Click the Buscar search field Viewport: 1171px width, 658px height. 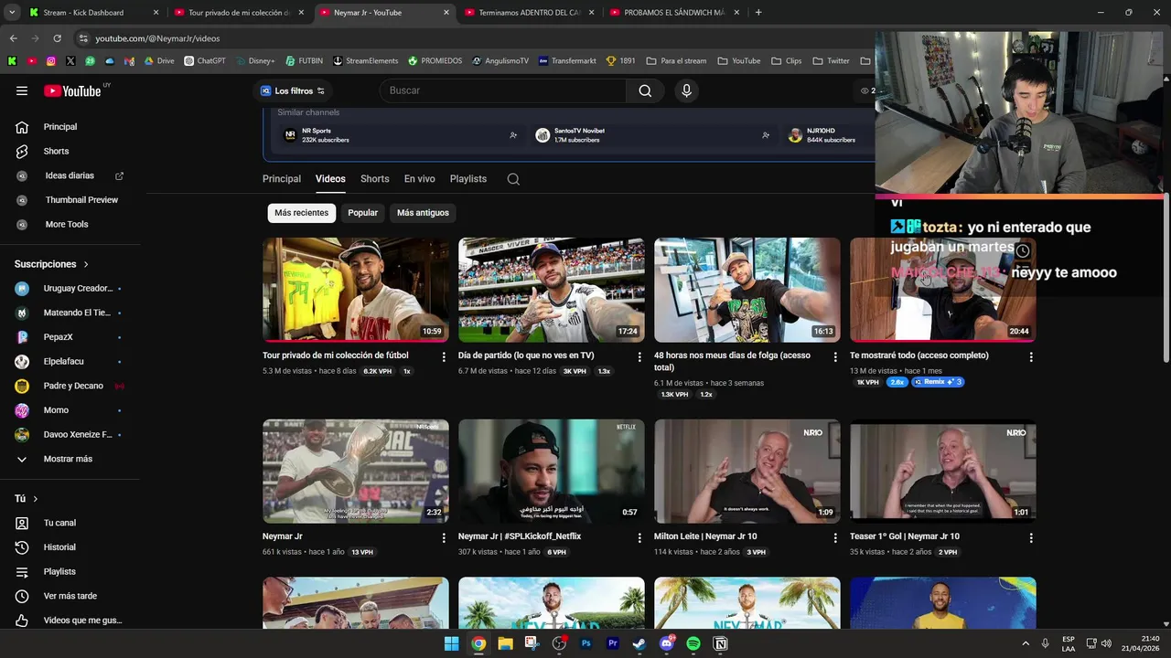(x=503, y=90)
